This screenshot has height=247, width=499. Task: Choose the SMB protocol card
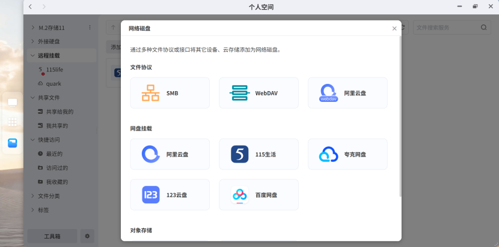[x=170, y=93]
